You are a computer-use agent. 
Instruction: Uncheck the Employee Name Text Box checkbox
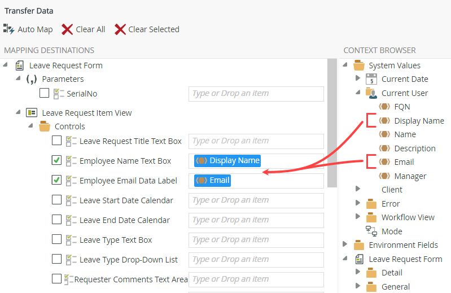56,160
